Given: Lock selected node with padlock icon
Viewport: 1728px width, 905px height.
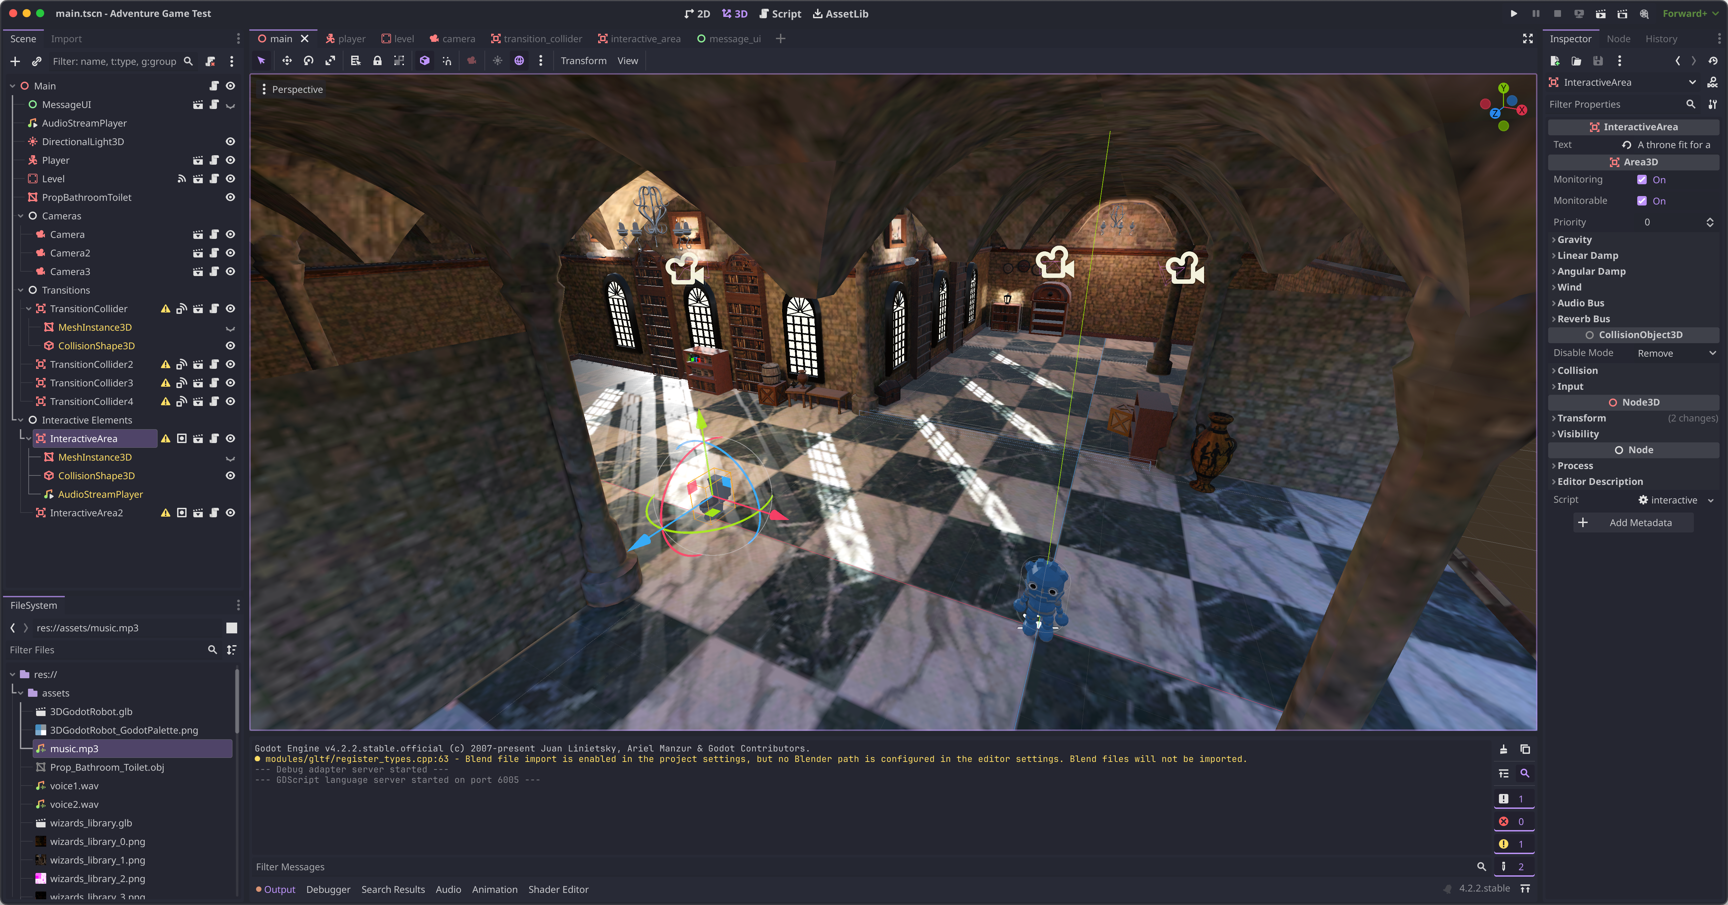Looking at the screenshot, I should click(377, 61).
